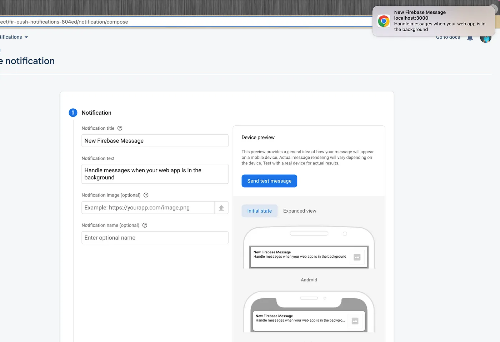Click the Android label under preview
500x342 pixels.
309,280
